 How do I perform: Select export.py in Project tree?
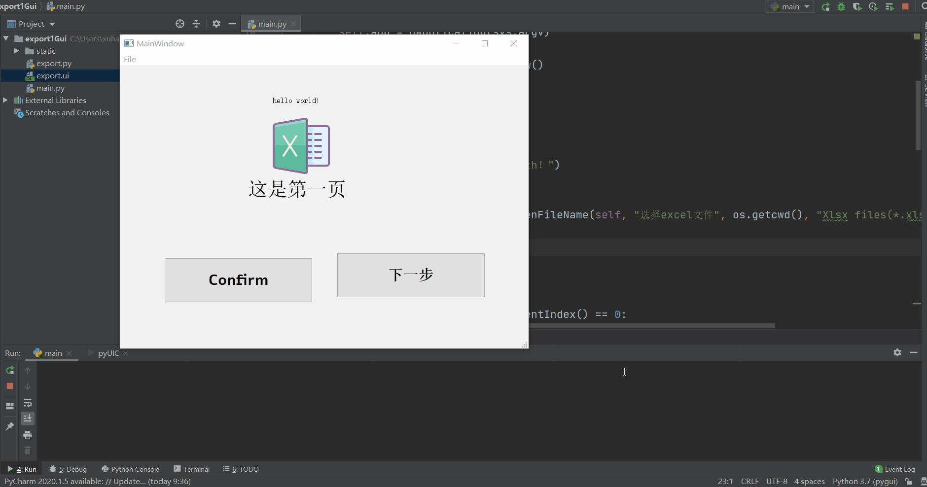(54, 63)
